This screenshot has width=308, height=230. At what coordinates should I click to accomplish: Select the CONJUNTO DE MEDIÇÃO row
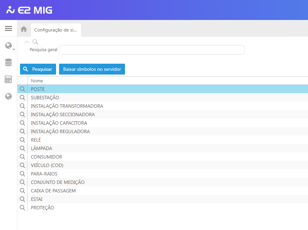(58, 182)
